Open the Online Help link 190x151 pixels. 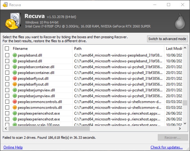tap(13, 147)
